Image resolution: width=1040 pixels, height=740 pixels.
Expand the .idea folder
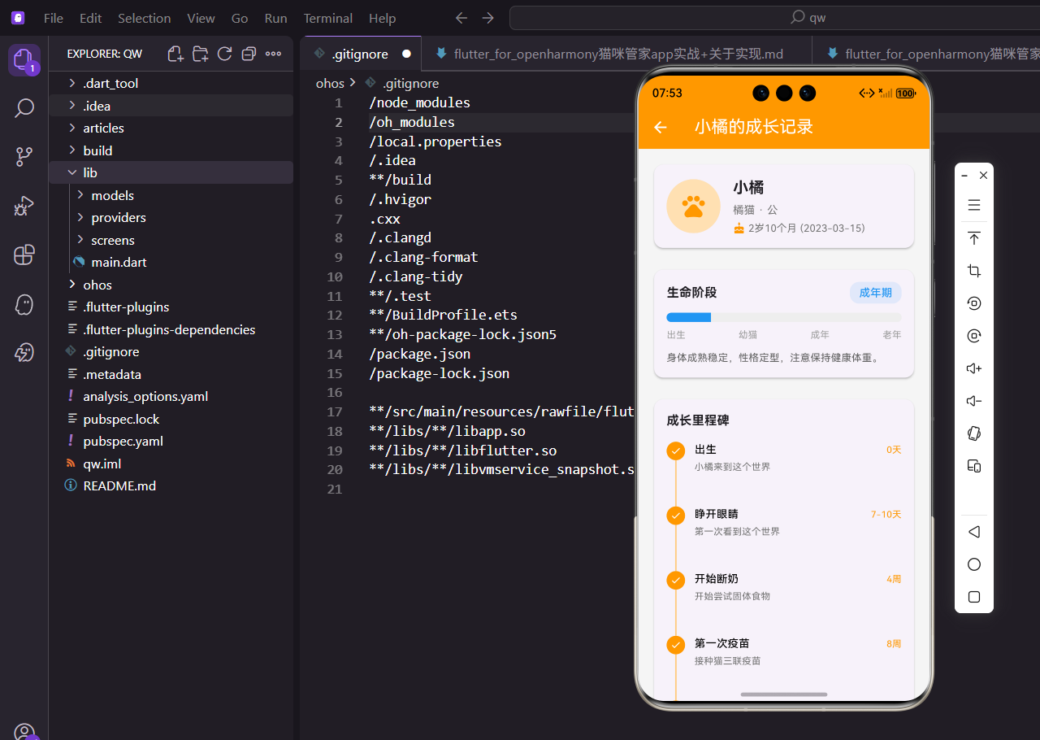(x=171, y=106)
